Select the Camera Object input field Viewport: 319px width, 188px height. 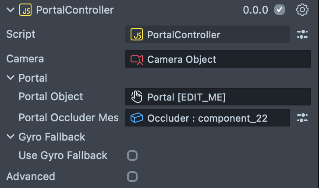click(217, 59)
